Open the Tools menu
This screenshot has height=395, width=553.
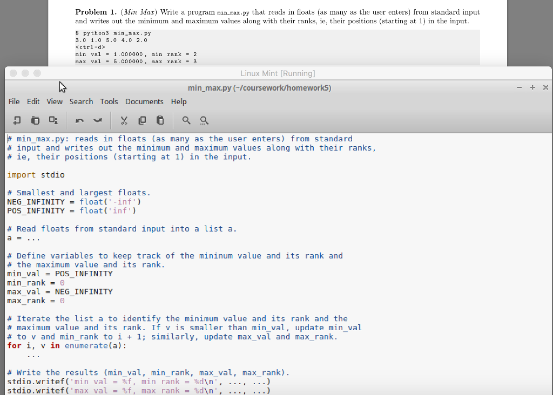109,101
